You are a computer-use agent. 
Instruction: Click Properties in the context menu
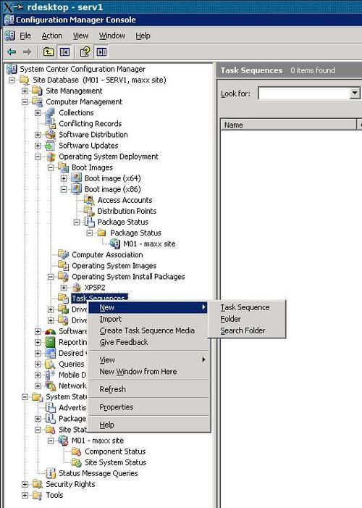coord(117,407)
